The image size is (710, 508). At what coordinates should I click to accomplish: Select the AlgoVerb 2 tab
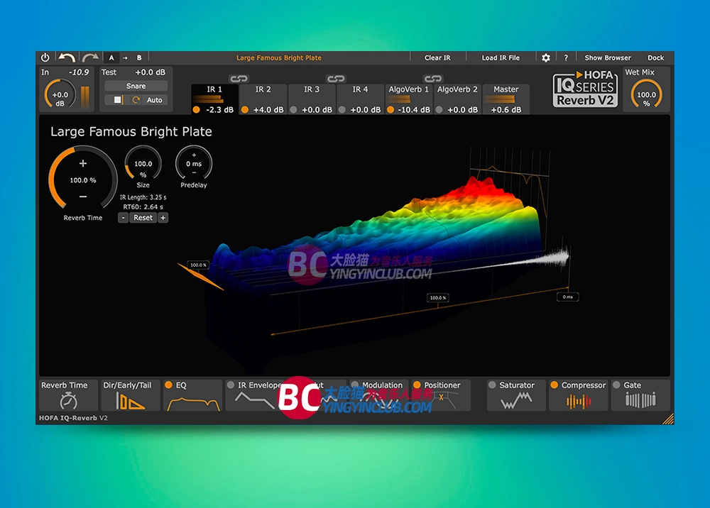pos(457,90)
